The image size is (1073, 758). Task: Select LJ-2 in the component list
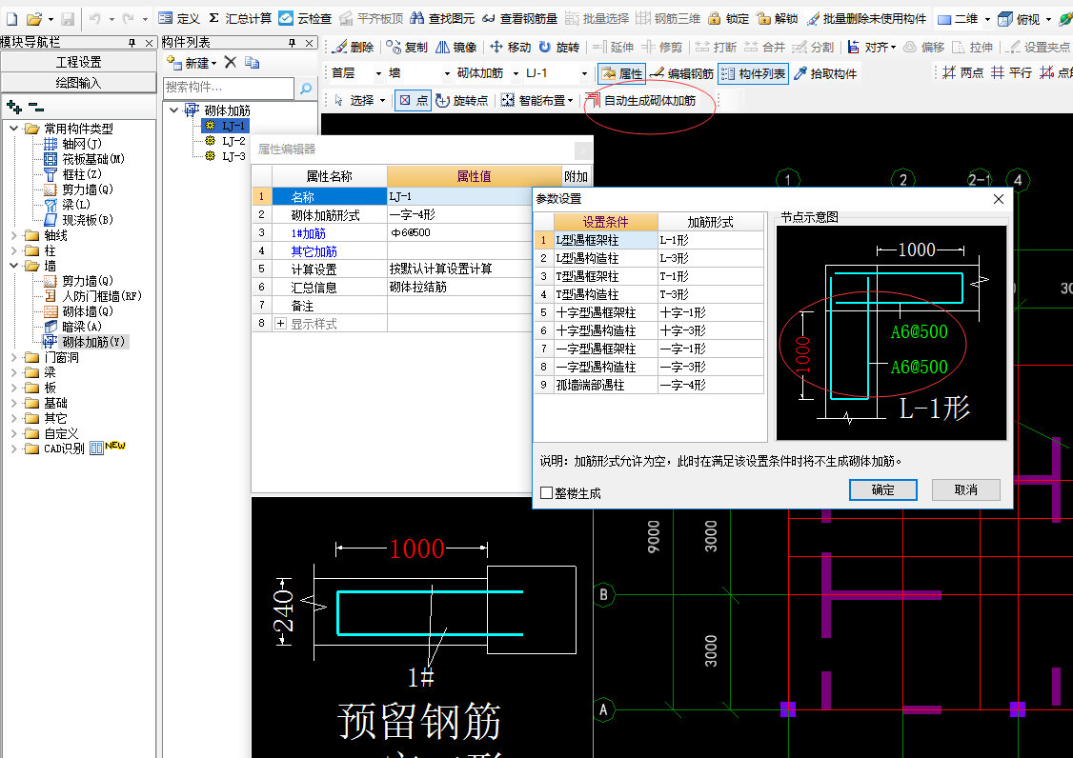[233, 141]
